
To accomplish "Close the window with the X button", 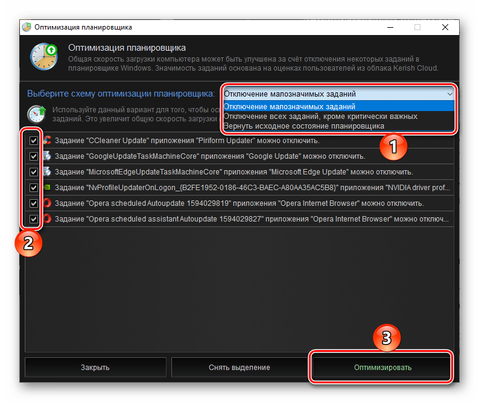I will pyautogui.click(x=445, y=27).
